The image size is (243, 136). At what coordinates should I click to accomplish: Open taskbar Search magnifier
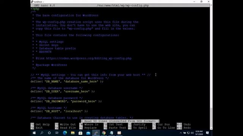(42, 133)
